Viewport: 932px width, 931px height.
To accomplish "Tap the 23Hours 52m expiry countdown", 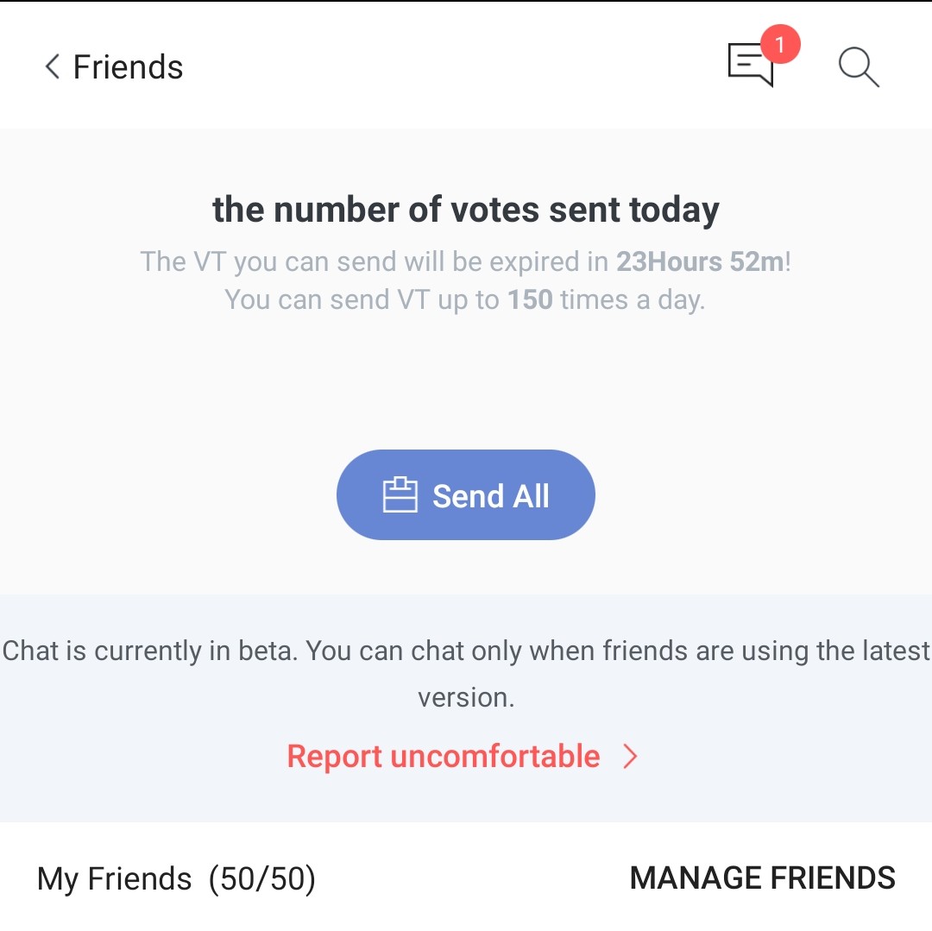I will tap(700, 261).
